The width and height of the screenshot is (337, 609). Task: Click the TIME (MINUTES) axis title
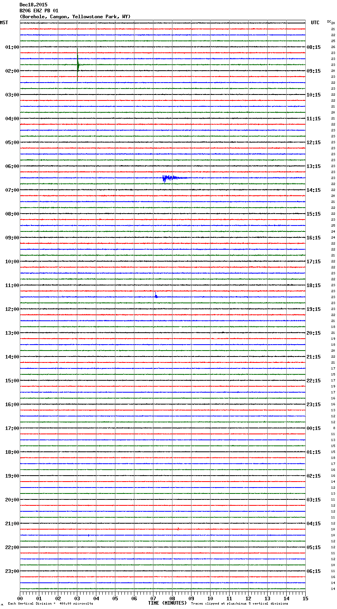tap(167, 603)
